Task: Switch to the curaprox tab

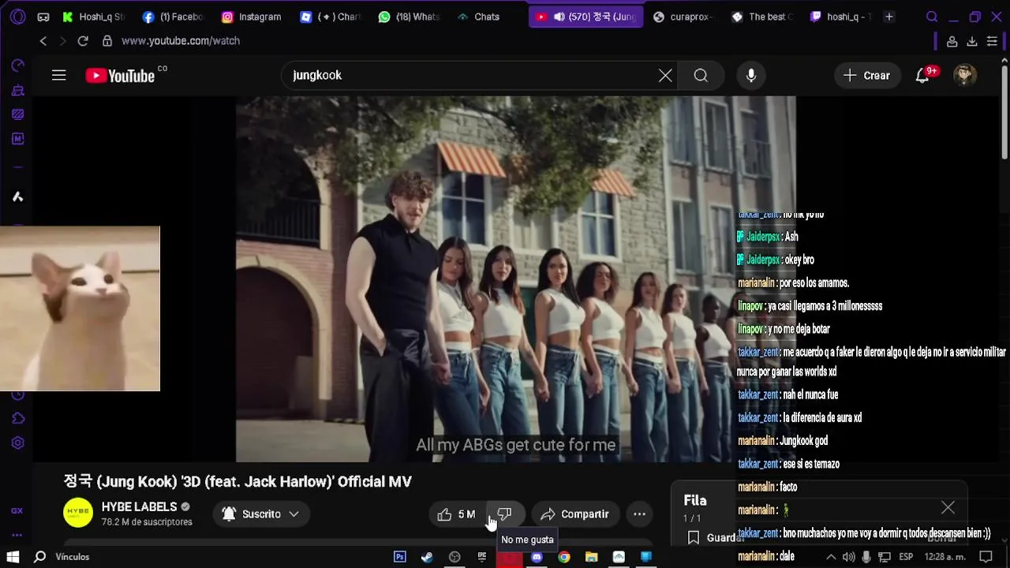Action: pos(683,17)
